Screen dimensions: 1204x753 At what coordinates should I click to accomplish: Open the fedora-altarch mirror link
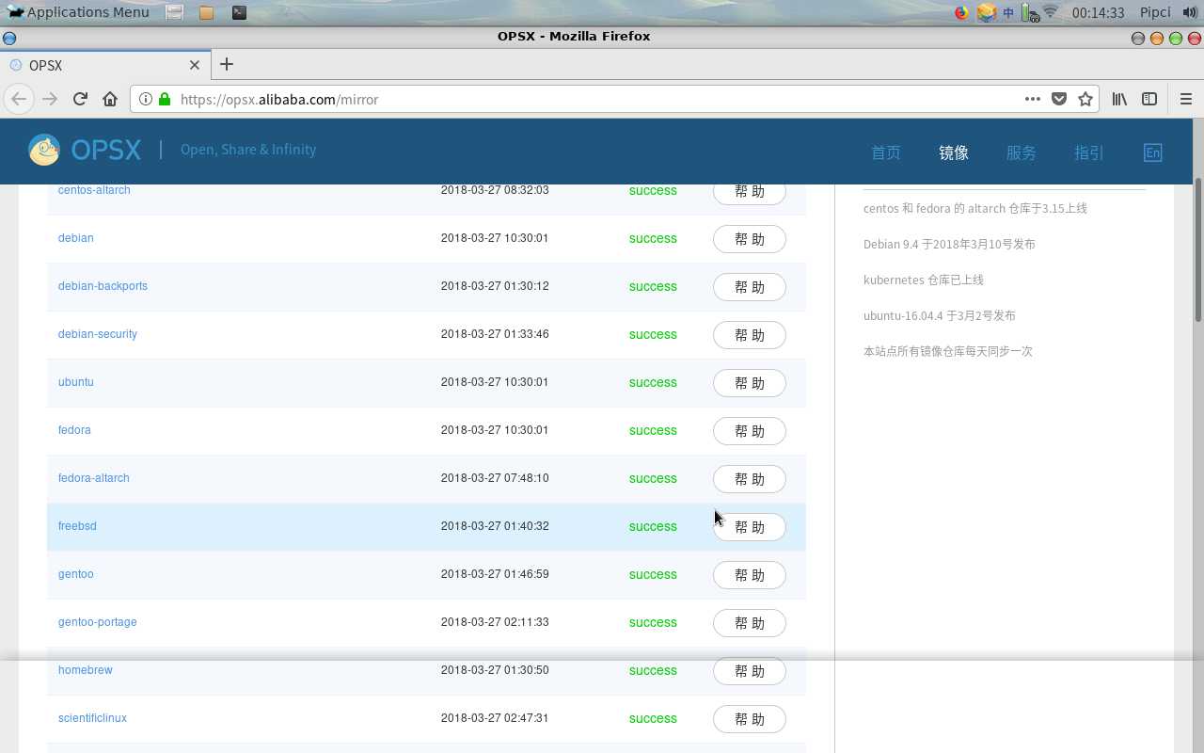(x=94, y=478)
